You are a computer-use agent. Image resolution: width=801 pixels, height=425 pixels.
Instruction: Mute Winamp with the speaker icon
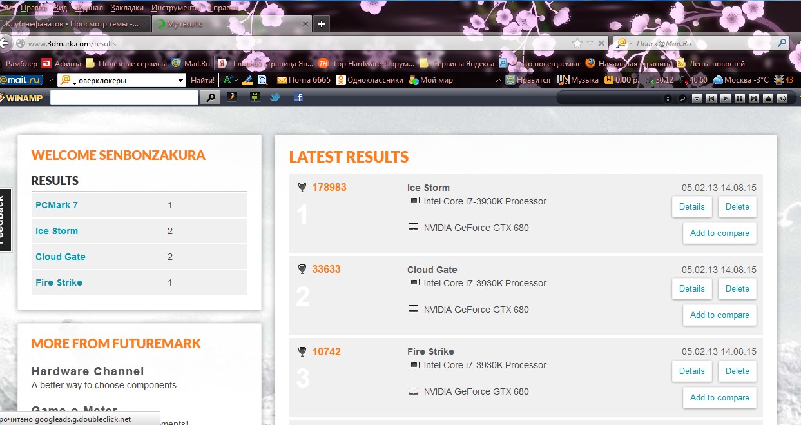pyautogui.click(x=782, y=99)
